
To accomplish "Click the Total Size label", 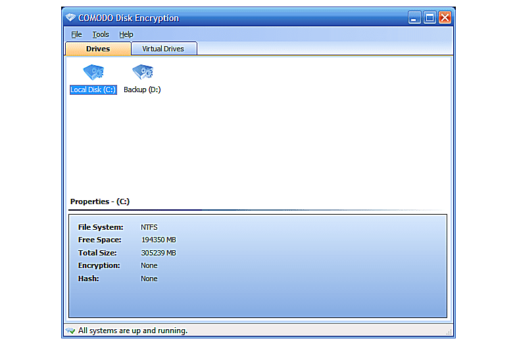I will click(x=97, y=253).
